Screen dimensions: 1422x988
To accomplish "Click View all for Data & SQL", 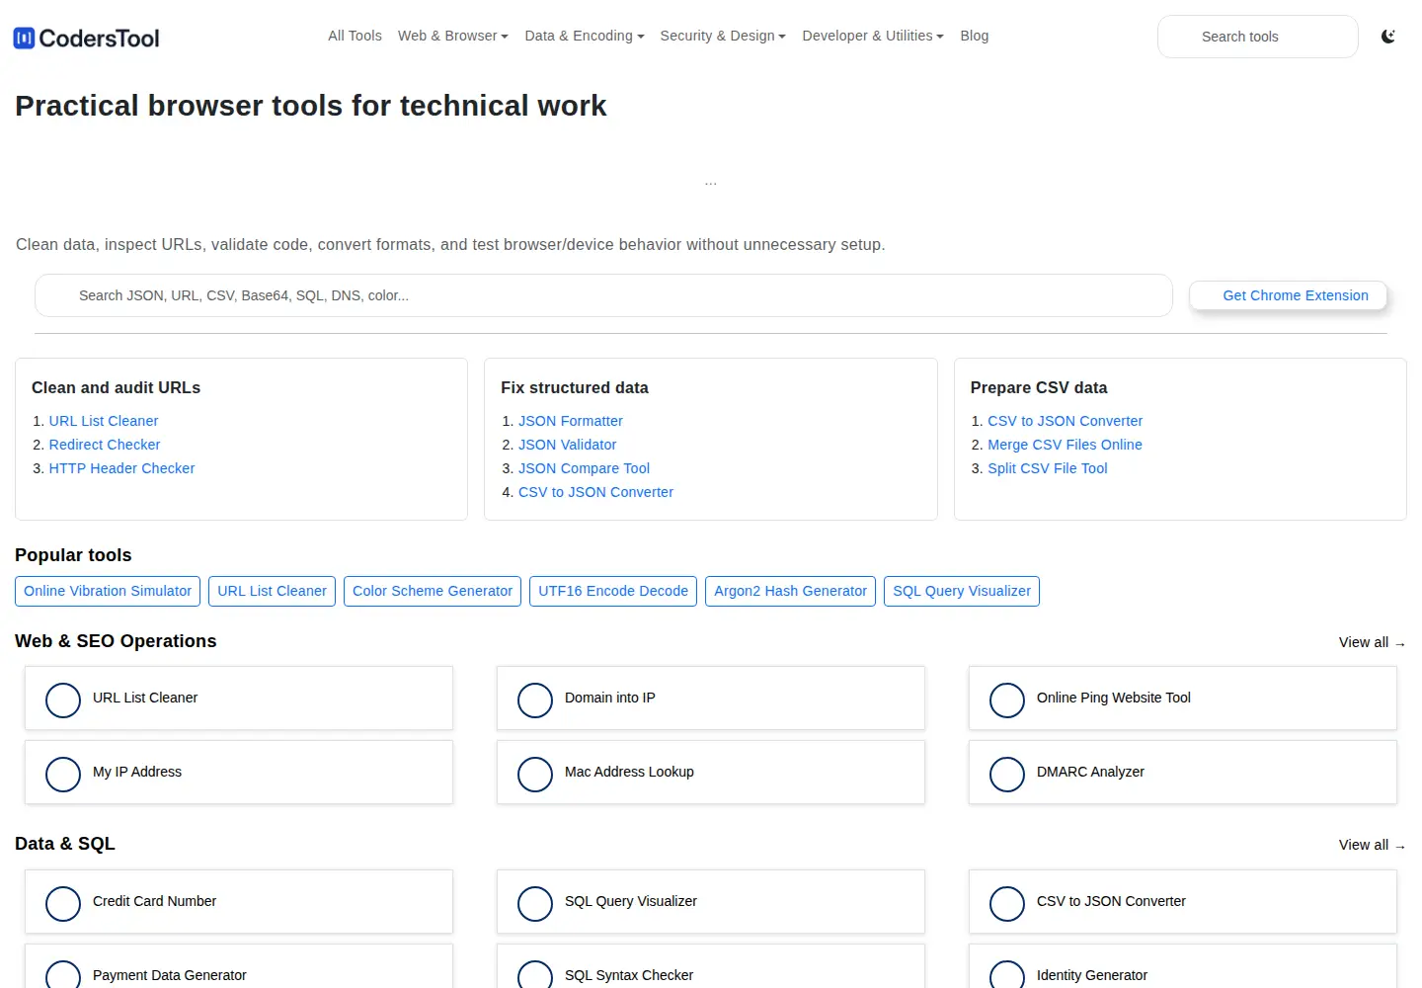I will coord(1372,845).
